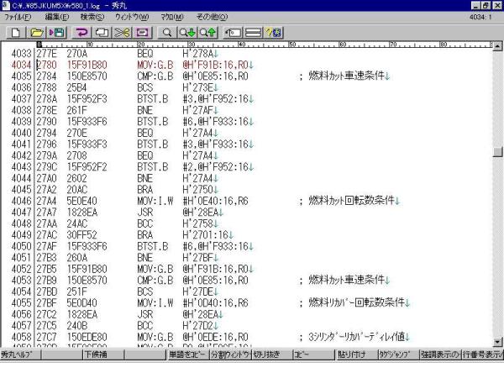
Task: Open the マクロ(M) menu
Action: (172, 17)
